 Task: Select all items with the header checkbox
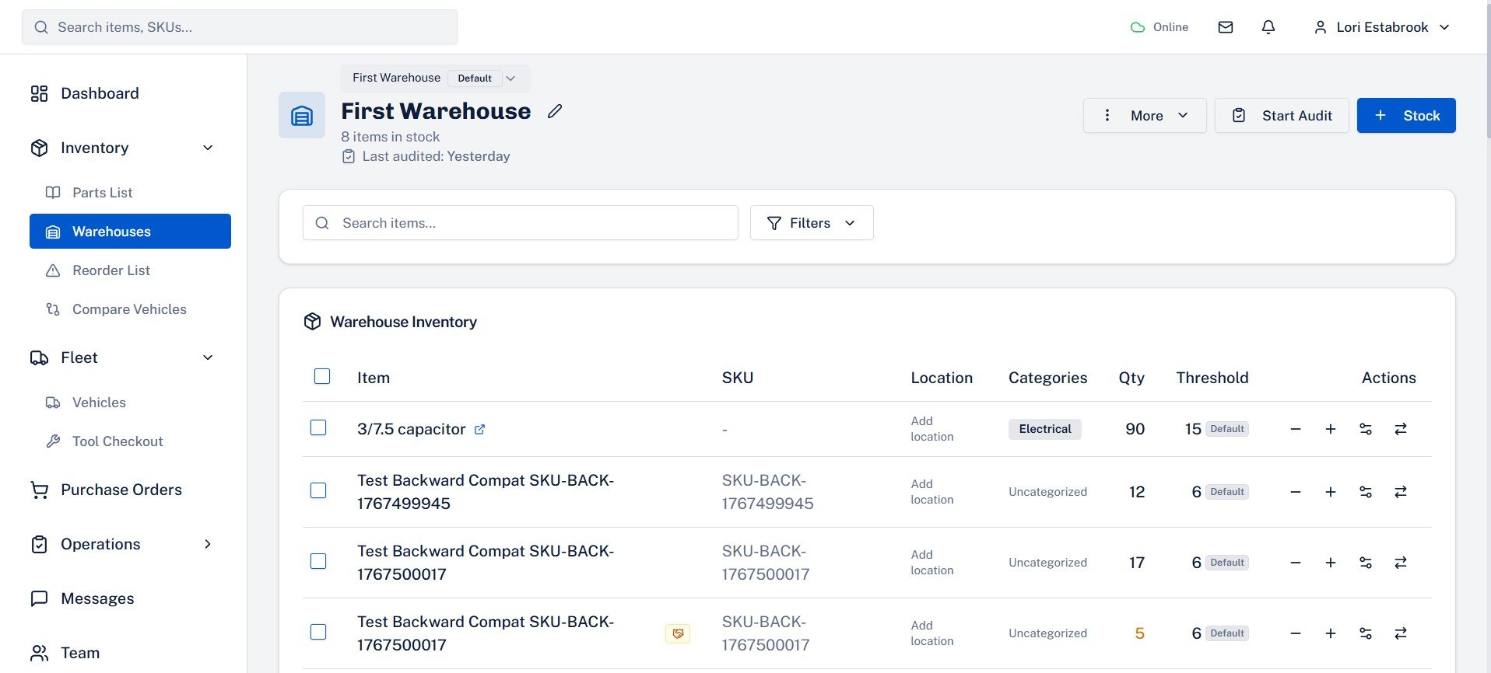[x=322, y=377]
